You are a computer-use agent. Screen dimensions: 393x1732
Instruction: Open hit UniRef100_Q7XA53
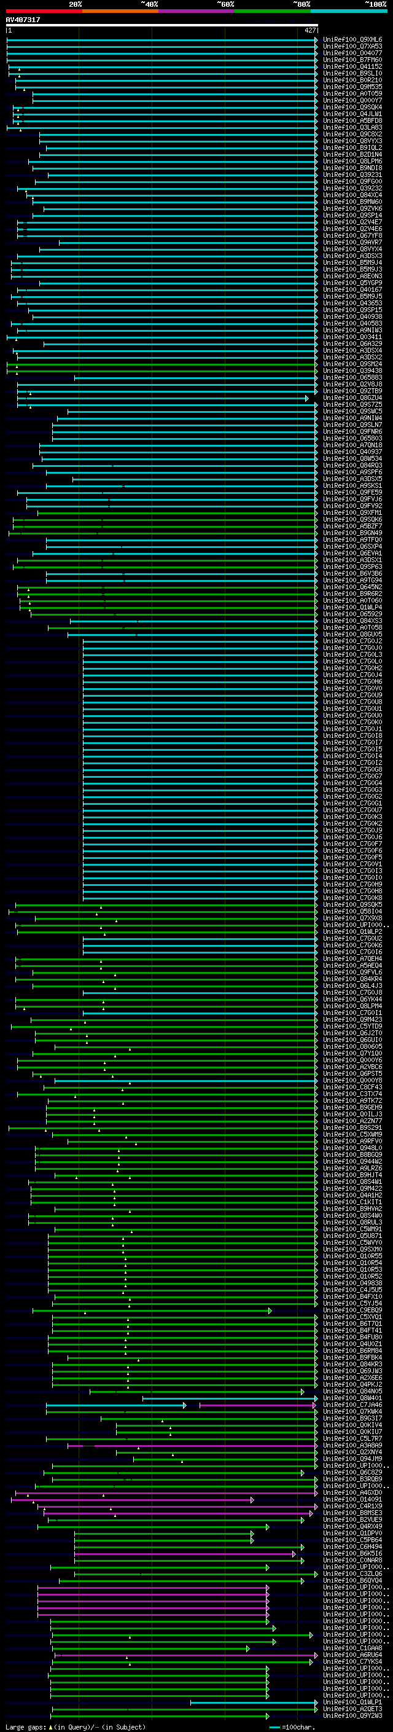(x=352, y=47)
